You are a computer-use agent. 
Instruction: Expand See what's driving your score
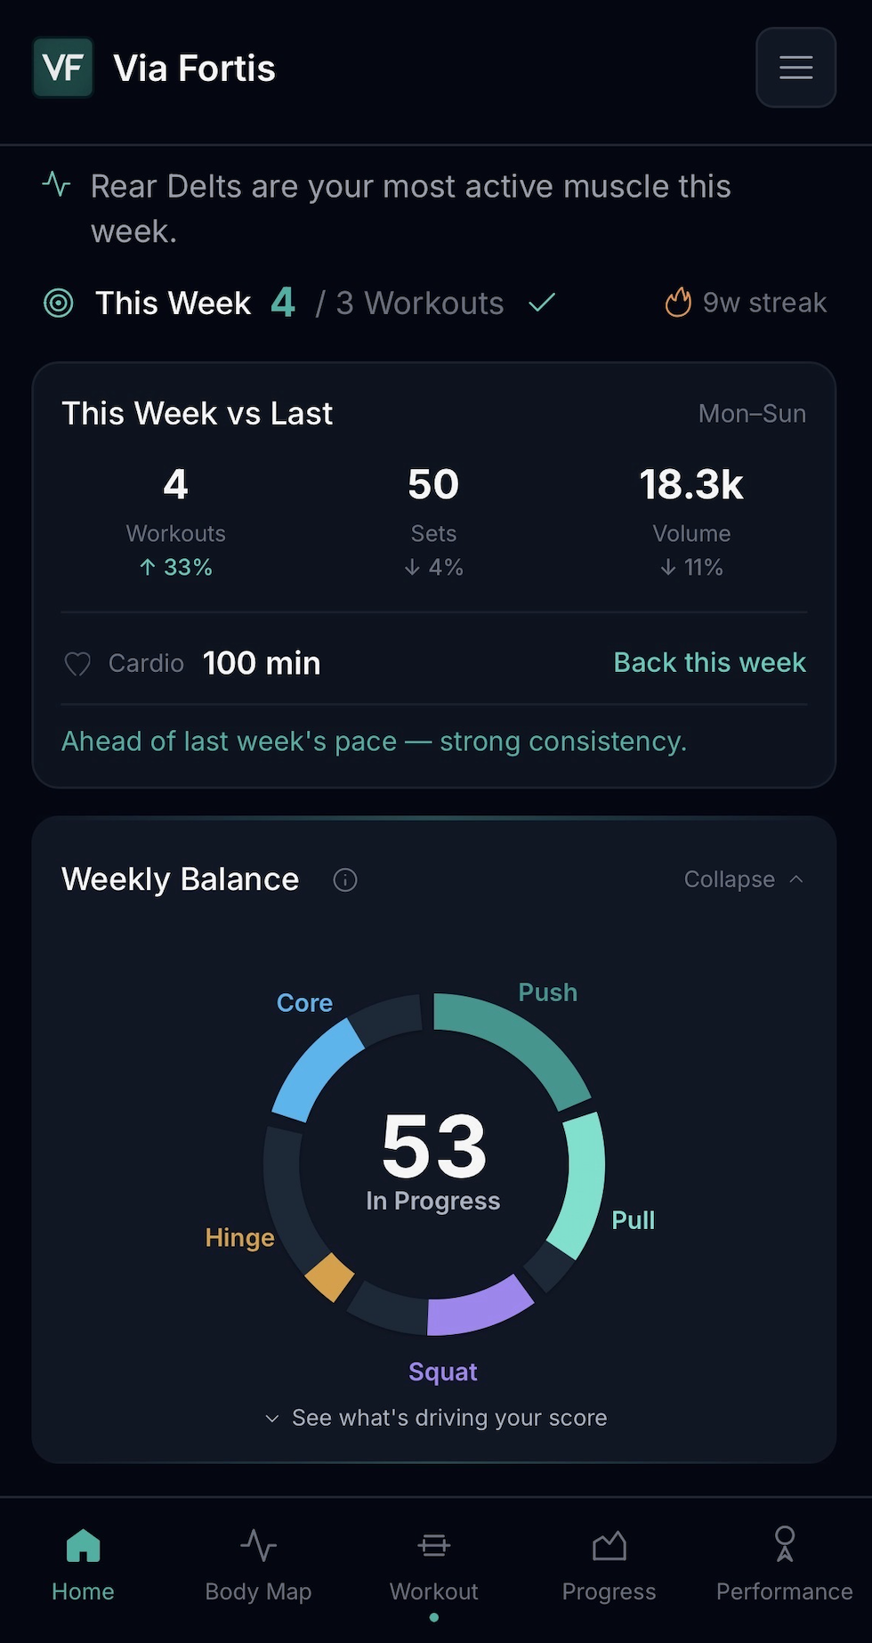pos(435,1418)
